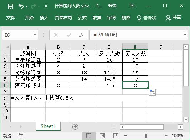Cancel formula entry with the X icon
The height and width of the screenshot is (140, 190).
(x=56, y=35)
